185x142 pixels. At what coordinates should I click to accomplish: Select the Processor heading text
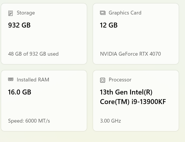coord(120,80)
